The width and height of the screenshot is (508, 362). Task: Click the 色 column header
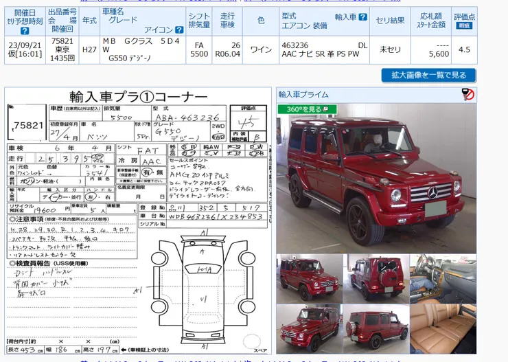[261, 21]
